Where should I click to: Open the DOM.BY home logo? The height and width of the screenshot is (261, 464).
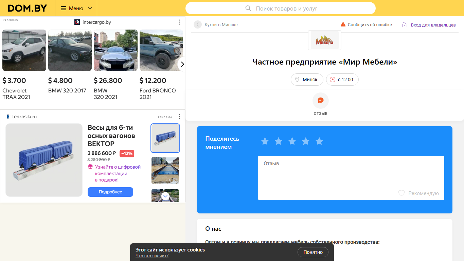(x=28, y=8)
